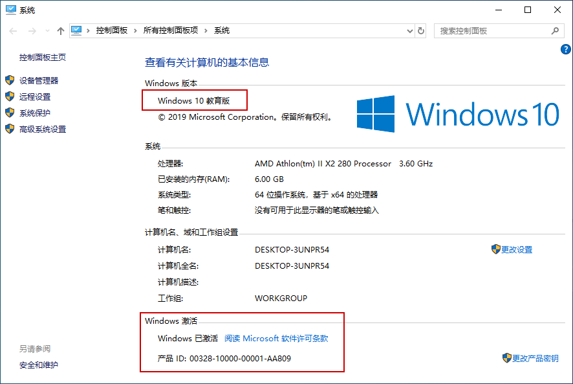Click the 6.00 GB RAM value

pyautogui.click(x=269, y=179)
